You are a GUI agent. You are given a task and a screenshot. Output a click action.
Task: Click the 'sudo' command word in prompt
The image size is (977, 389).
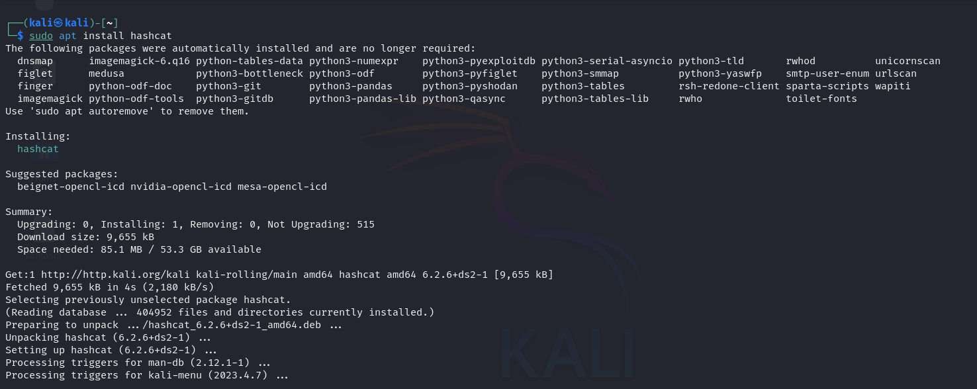pos(40,36)
